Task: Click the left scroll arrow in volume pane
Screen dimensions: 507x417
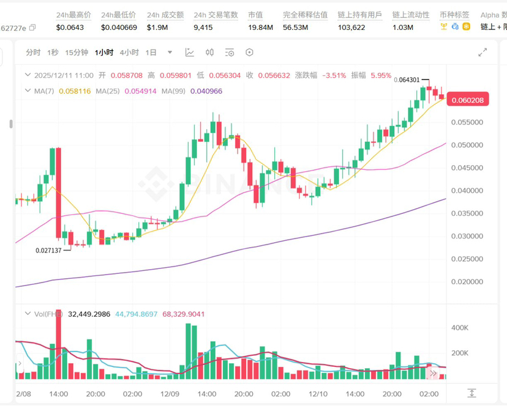Action: 19,364
